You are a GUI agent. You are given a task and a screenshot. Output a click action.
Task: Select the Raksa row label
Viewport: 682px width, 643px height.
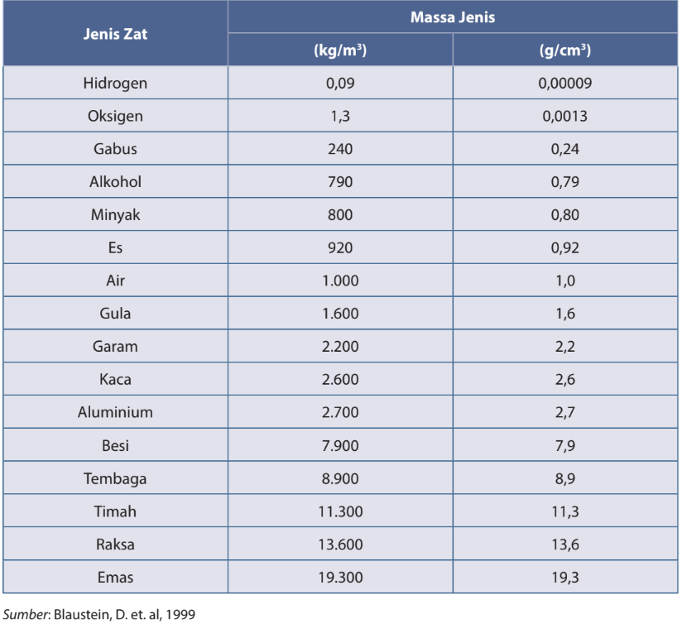point(115,545)
